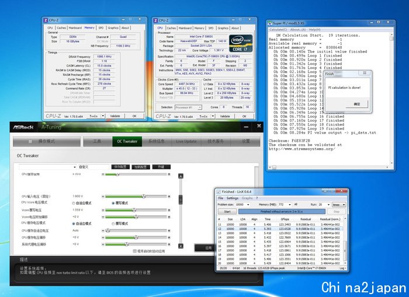Viewport: 409px width, 297px height.
Task: Click plus icon for CPU缓存电压偏移
Action: [x=169, y=237]
